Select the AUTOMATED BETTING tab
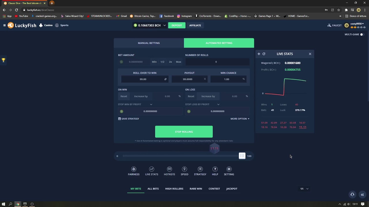The image size is (369, 207). [219, 43]
